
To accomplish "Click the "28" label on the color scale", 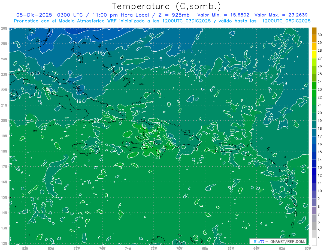I will 320,51.
